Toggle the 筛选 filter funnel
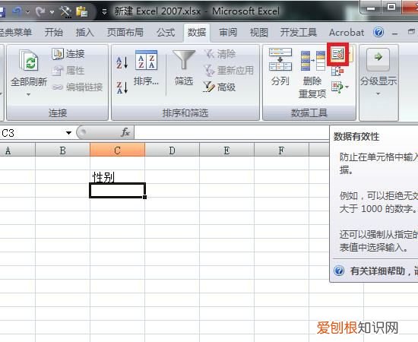 [x=184, y=60]
